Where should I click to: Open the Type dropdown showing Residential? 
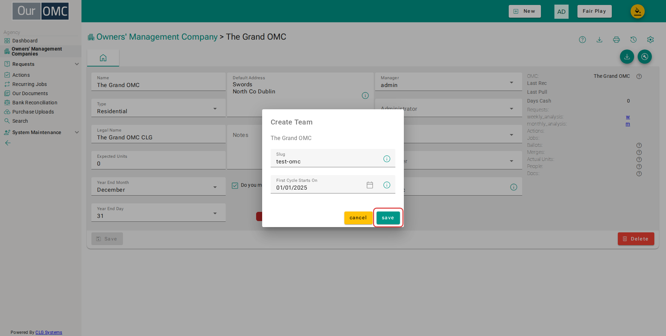(x=158, y=108)
